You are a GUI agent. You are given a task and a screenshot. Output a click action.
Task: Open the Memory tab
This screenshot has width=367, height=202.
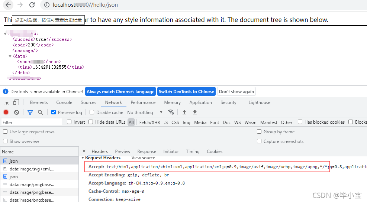(x=173, y=102)
